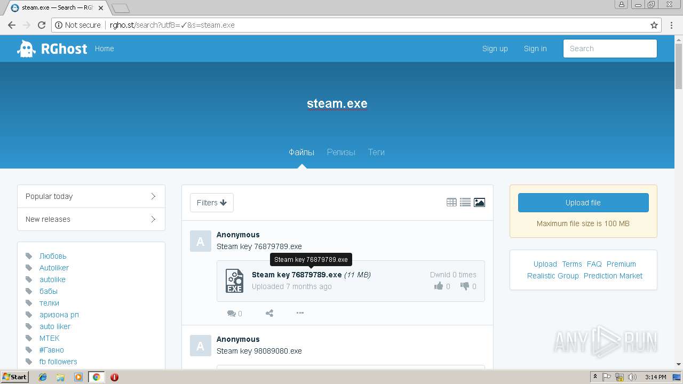Click thumbs down on Steam key 76879789.exe
This screenshot has width=683, height=384.
465,286
